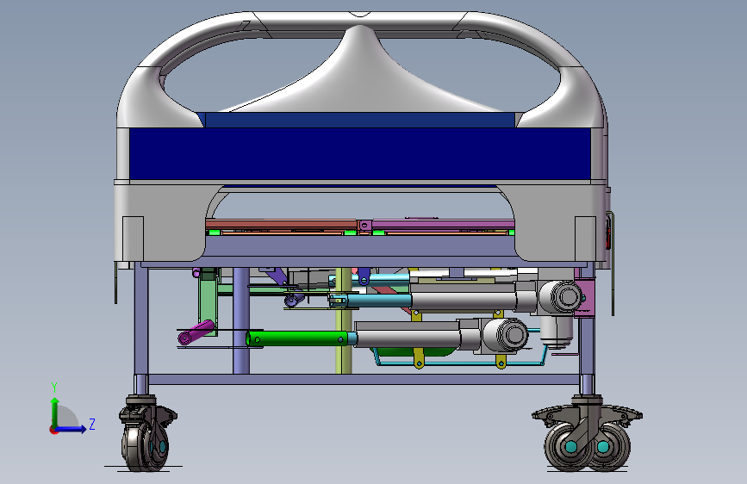The width and height of the screenshot is (747, 484).
Task: Select the red switch on the right bed edge
Action: coord(608,232)
